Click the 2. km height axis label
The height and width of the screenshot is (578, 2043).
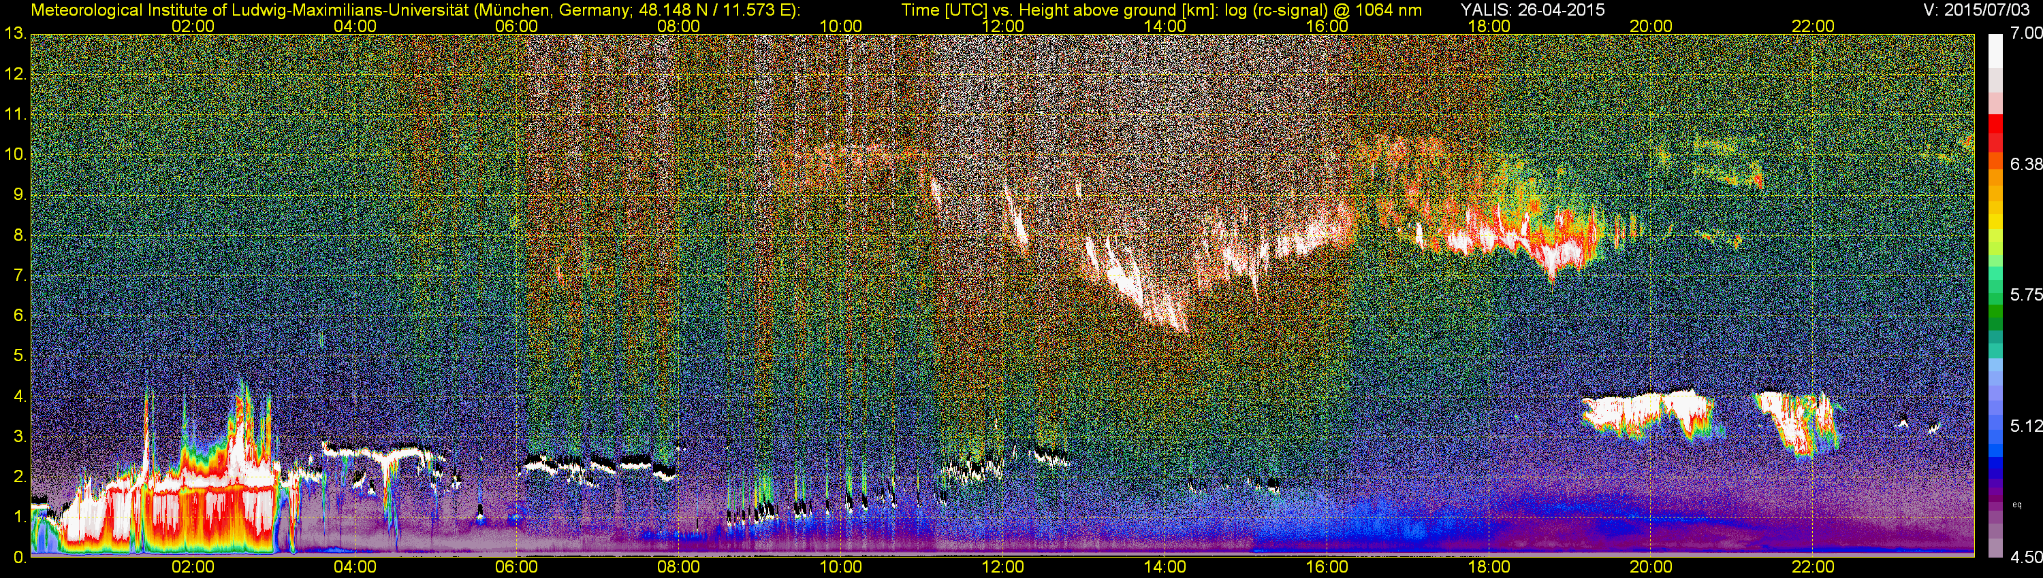point(20,477)
